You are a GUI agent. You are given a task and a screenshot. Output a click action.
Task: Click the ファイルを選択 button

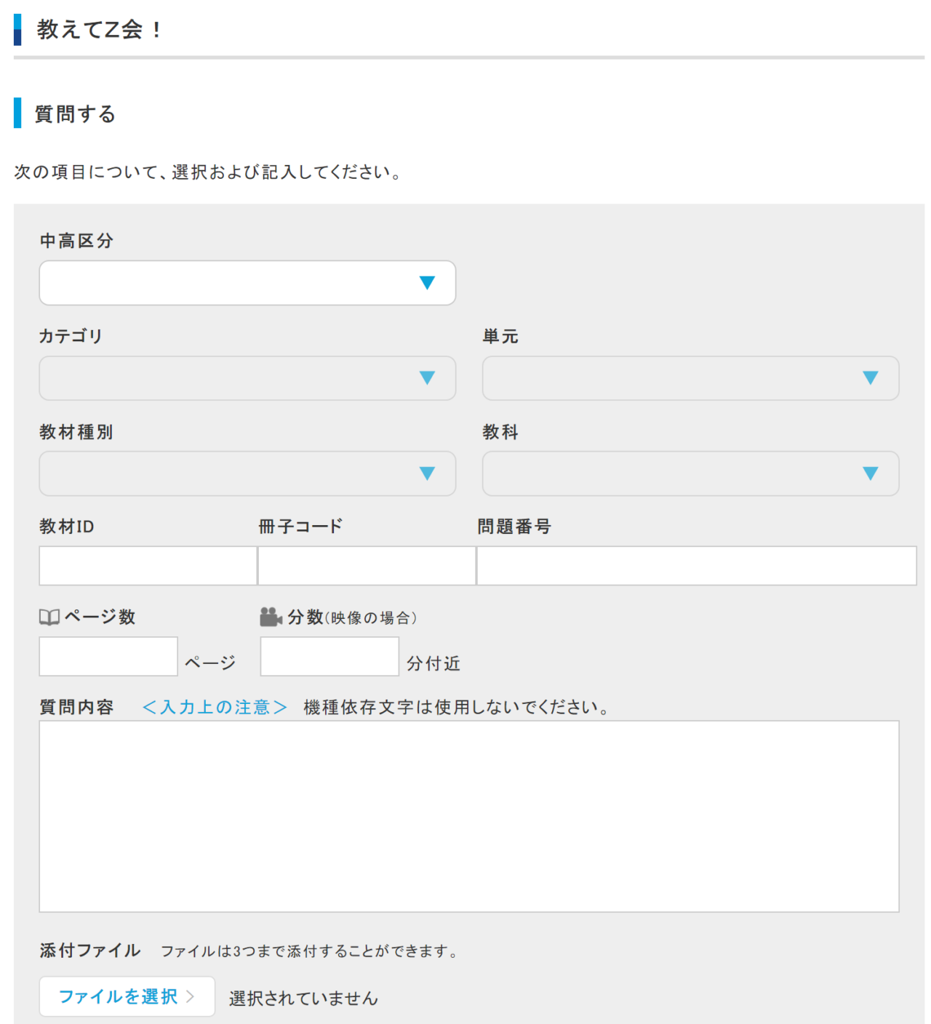pyautogui.click(x=127, y=996)
